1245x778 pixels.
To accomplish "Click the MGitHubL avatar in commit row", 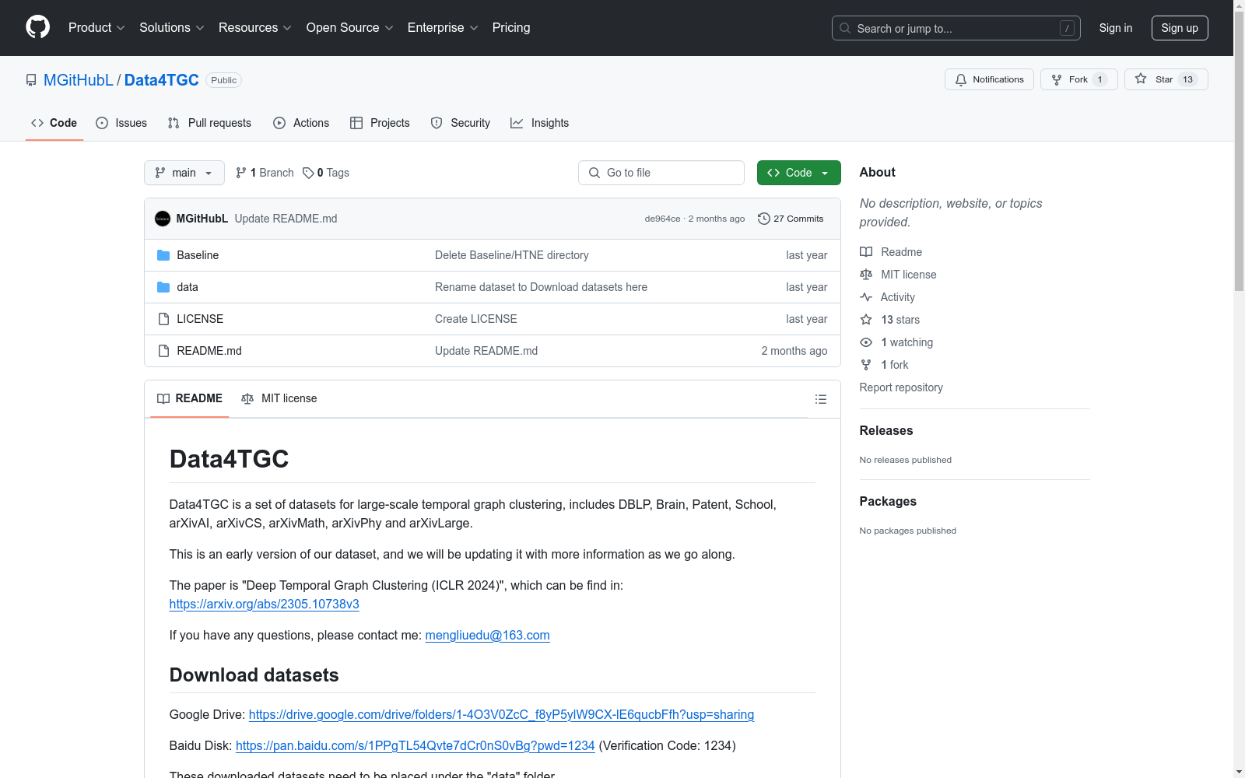I will click(x=163, y=219).
